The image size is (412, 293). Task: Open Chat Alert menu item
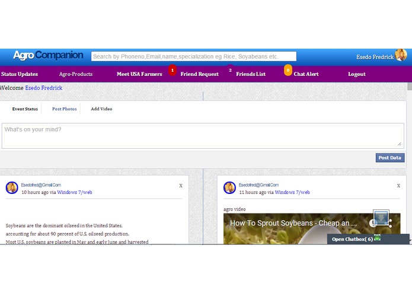tap(306, 74)
